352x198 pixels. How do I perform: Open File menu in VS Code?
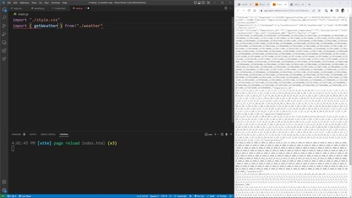(x=9, y=3)
